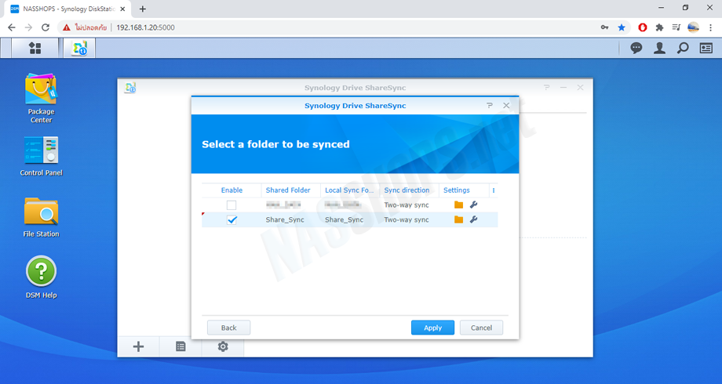Image resolution: width=722 pixels, height=384 pixels.
Task: Sort by the Enable column header
Action: coord(232,190)
